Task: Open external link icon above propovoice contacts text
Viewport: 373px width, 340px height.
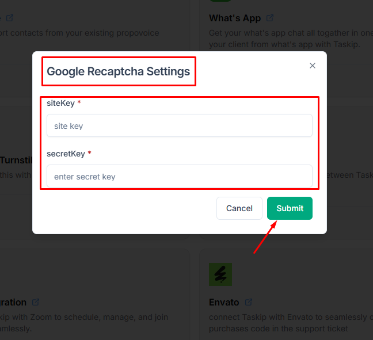Action: click(10, 18)
